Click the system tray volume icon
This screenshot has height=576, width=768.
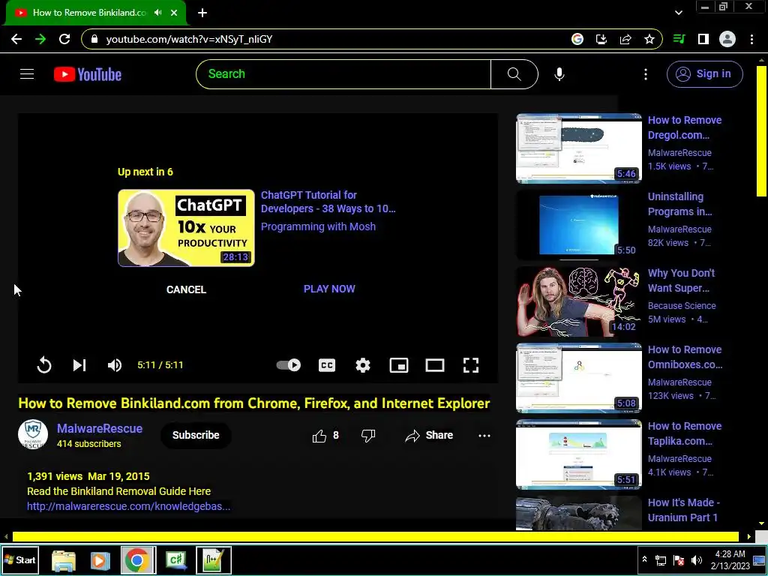[x=696, y=559]
